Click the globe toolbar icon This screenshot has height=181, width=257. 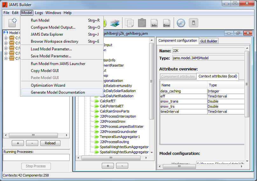coord(181,23)
